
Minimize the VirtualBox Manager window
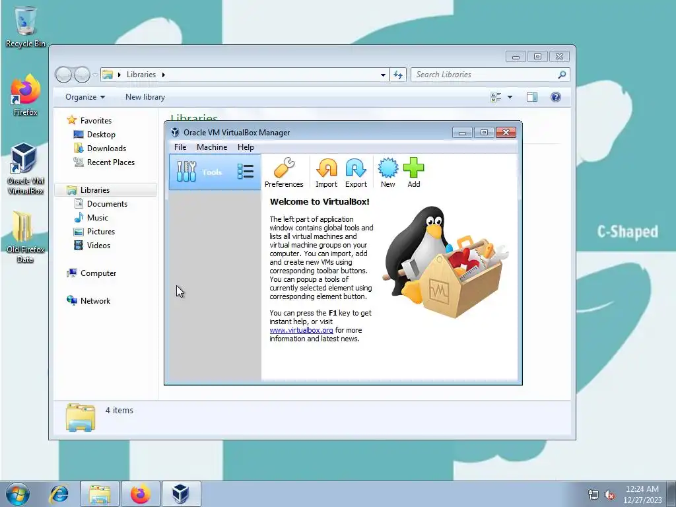(462, 132)
